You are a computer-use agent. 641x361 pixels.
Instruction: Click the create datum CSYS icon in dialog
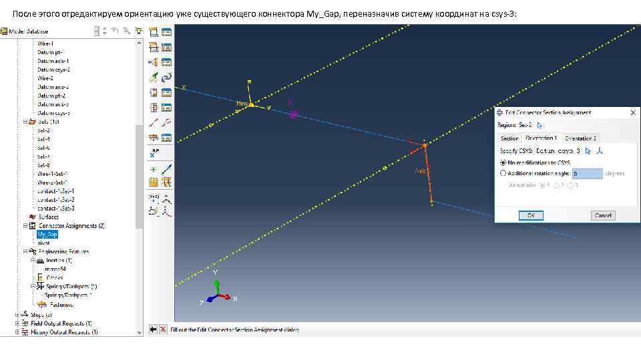(600, 151)
